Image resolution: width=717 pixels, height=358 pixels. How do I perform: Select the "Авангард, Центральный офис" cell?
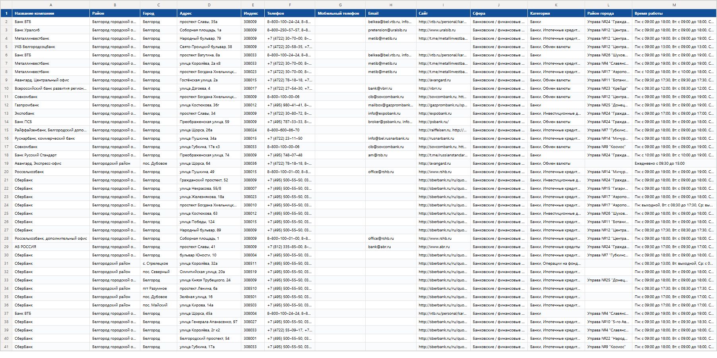pos(51,80)
